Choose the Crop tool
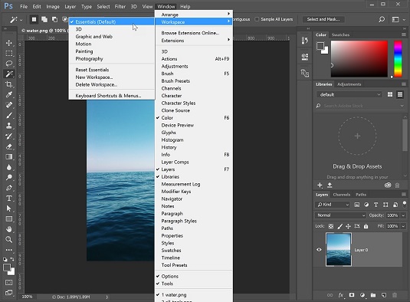Viewport: 410px width, 302px height. pyautogui.click(x=9, y=84)
